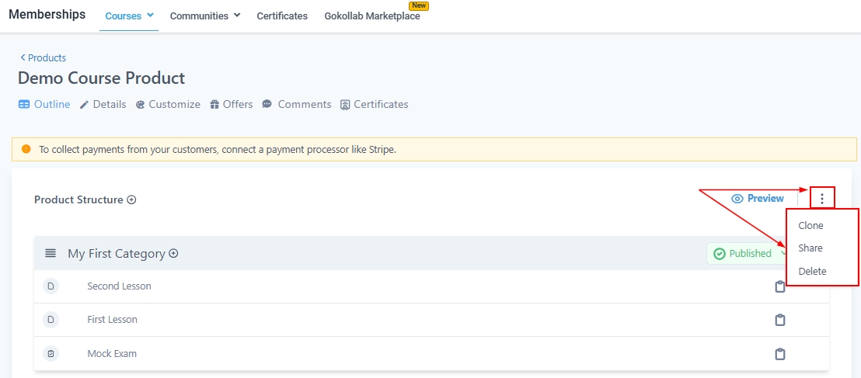This screenshot has width=861, height=378.
Task: Add item via plus next to My First Category
Action: (x=174, y=253)
